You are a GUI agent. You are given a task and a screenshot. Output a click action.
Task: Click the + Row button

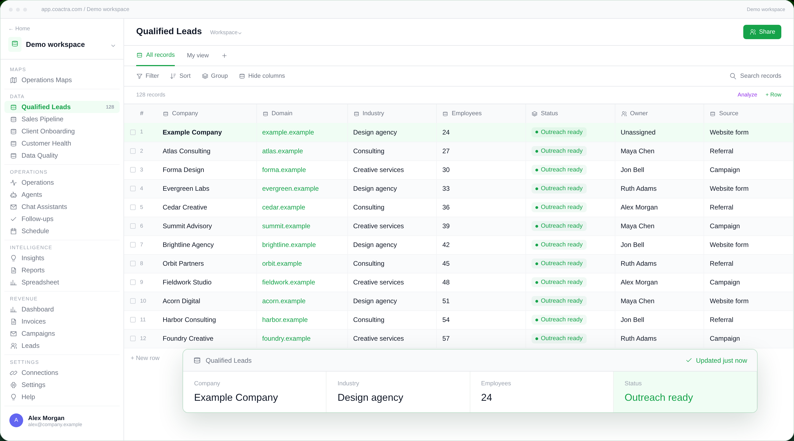(x=773, y=95)
